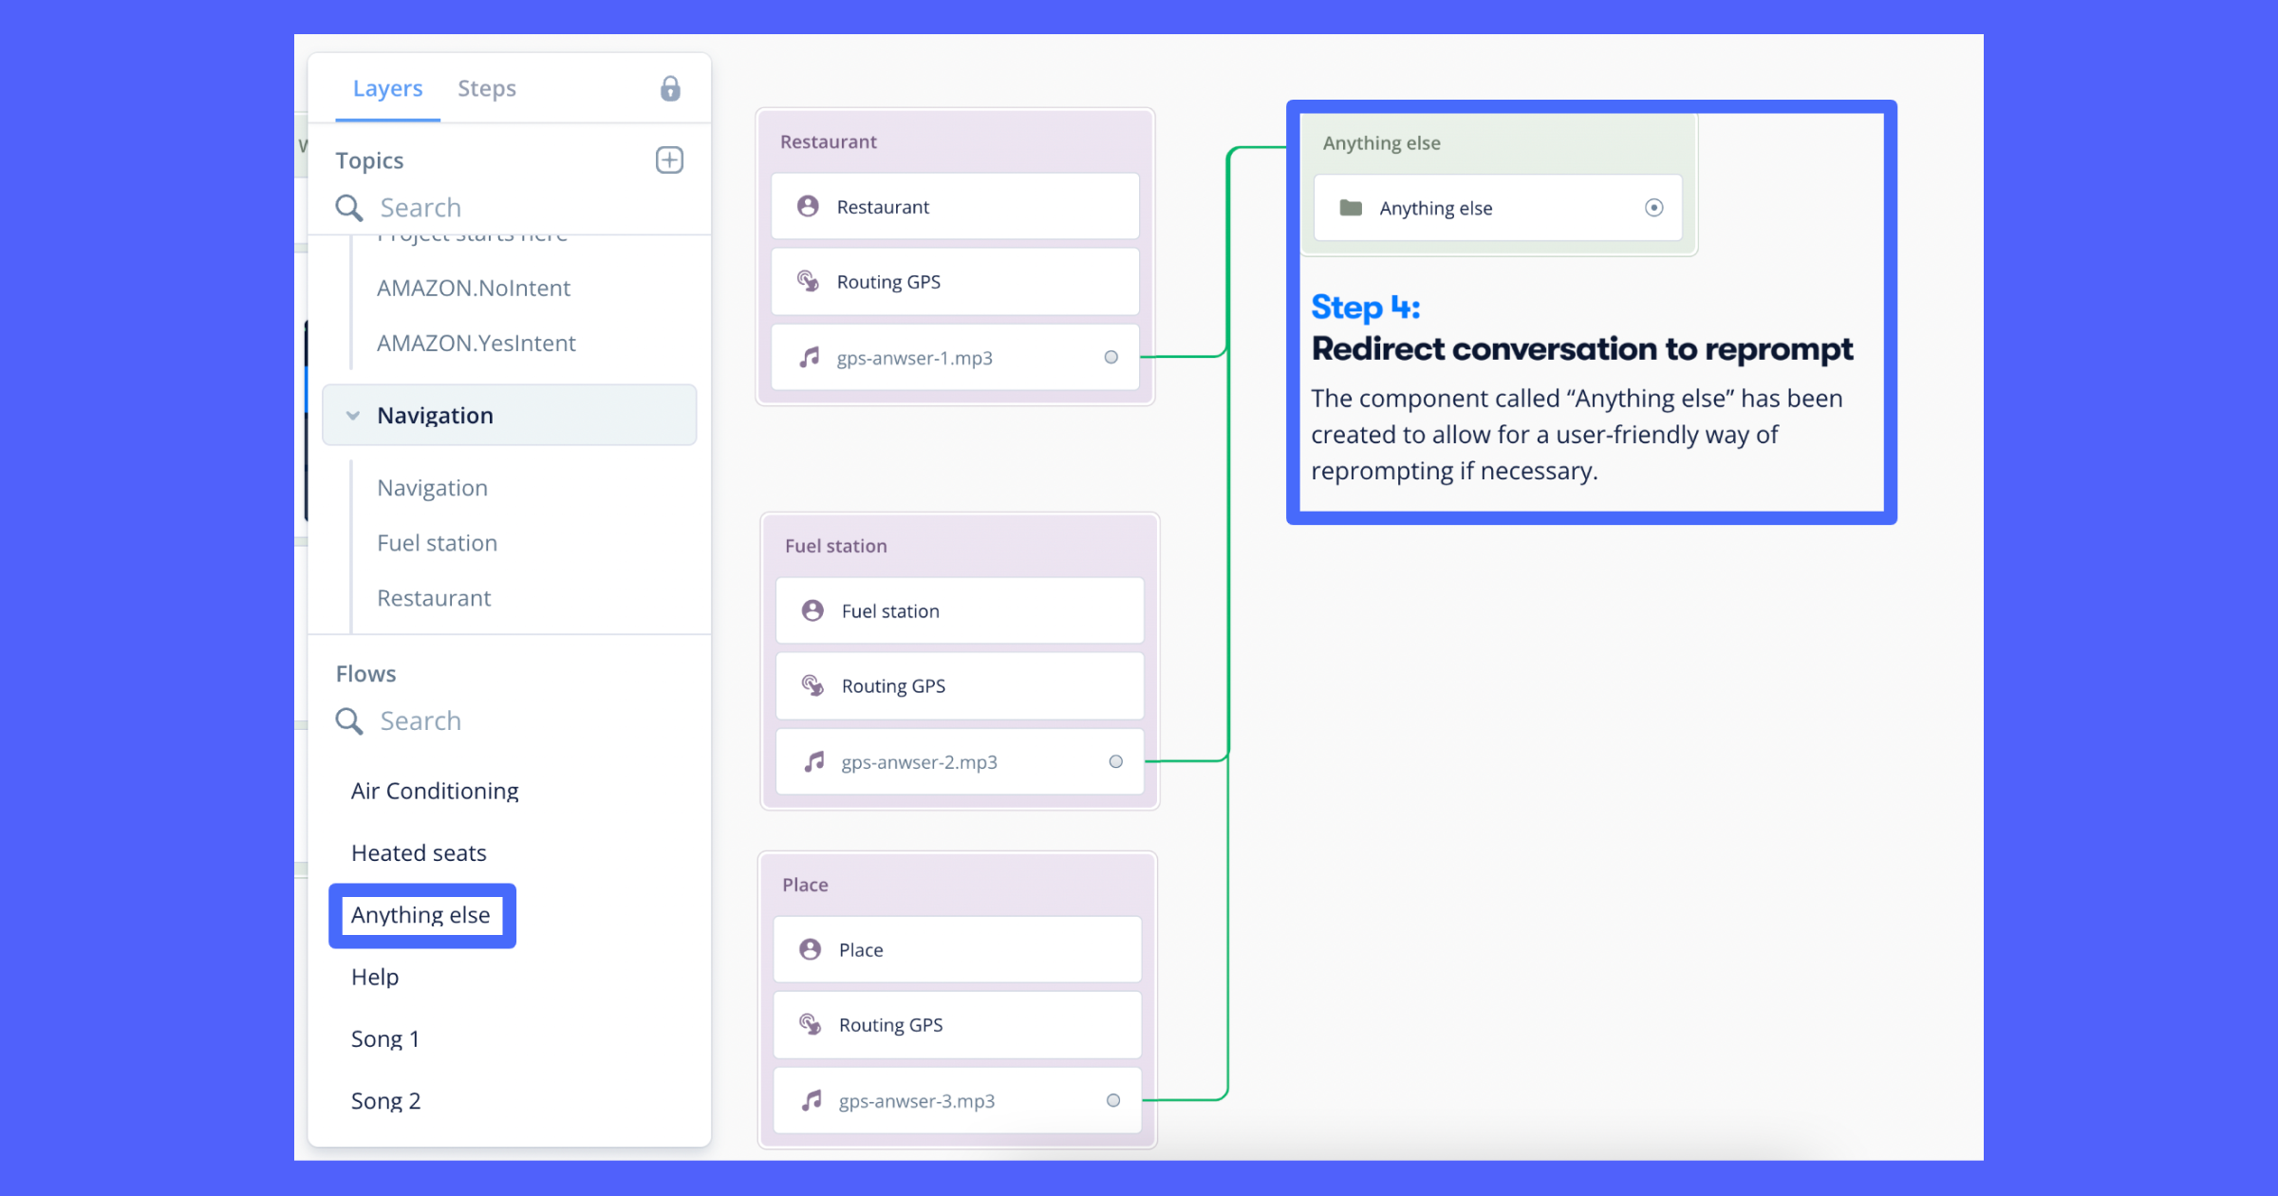
Task: Open the Topics search field
Action: (x=422, y=207)
